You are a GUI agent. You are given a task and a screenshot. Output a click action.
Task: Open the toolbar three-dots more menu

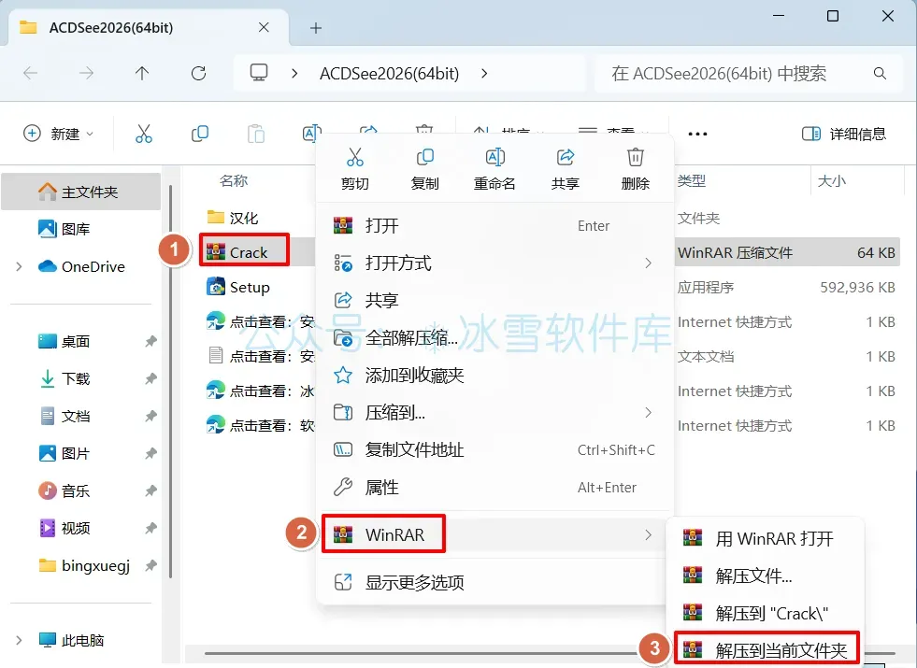coord(697,134)
